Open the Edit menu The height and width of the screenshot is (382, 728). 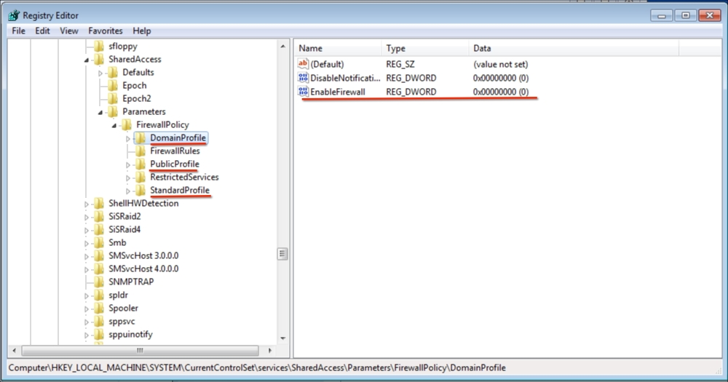(43, 31)
